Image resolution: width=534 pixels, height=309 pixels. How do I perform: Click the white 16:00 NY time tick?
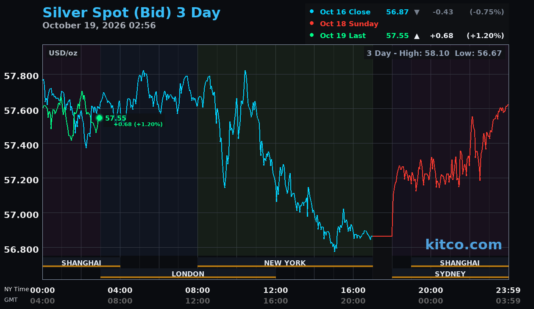point(353,290)
